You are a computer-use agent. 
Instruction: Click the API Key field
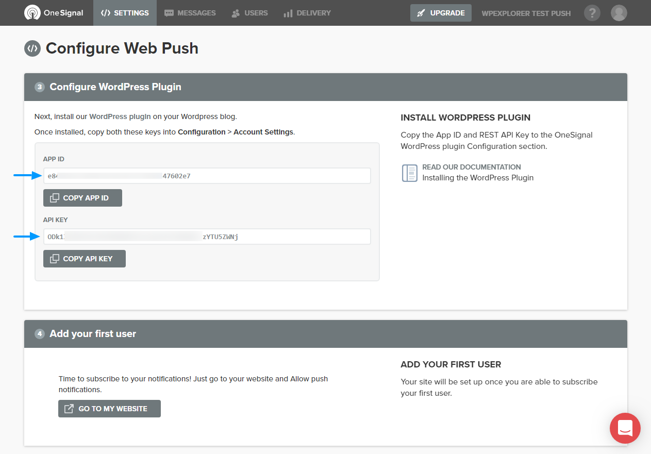coord(207,237)
